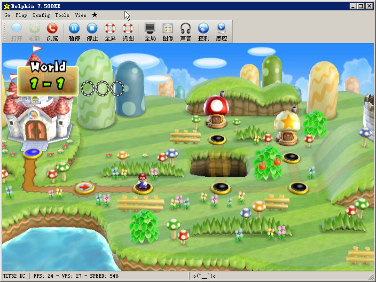376x282 pixels.
Task: Open audio settings via the 声音 headphones icon
Action: 186,31
